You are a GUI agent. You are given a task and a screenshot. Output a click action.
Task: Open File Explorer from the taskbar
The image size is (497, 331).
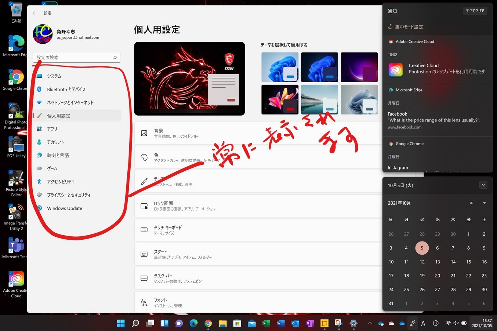tap(222, 323)
